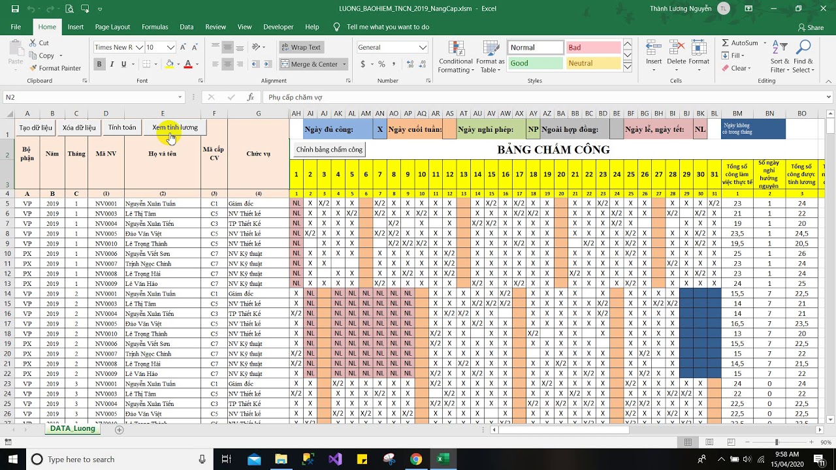Toggle Middle Align for cells
The height and width of the screenshot is (470, 836).
[x=227, y=47]
